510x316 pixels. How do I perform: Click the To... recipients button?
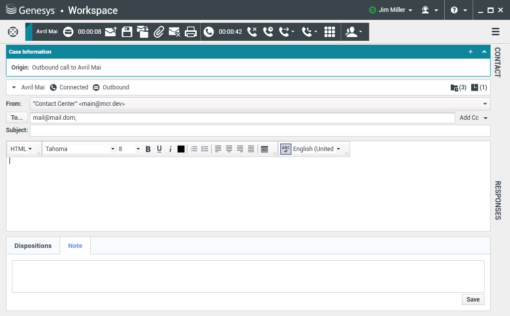coord(17,118)
